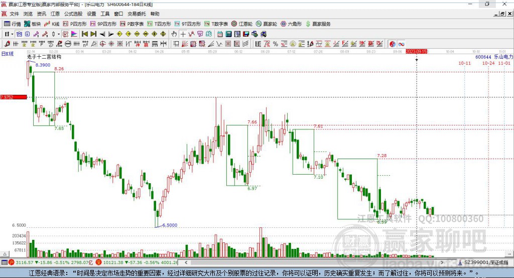Jump to last bar icon
514x278 pixels.
coord(93,34)
